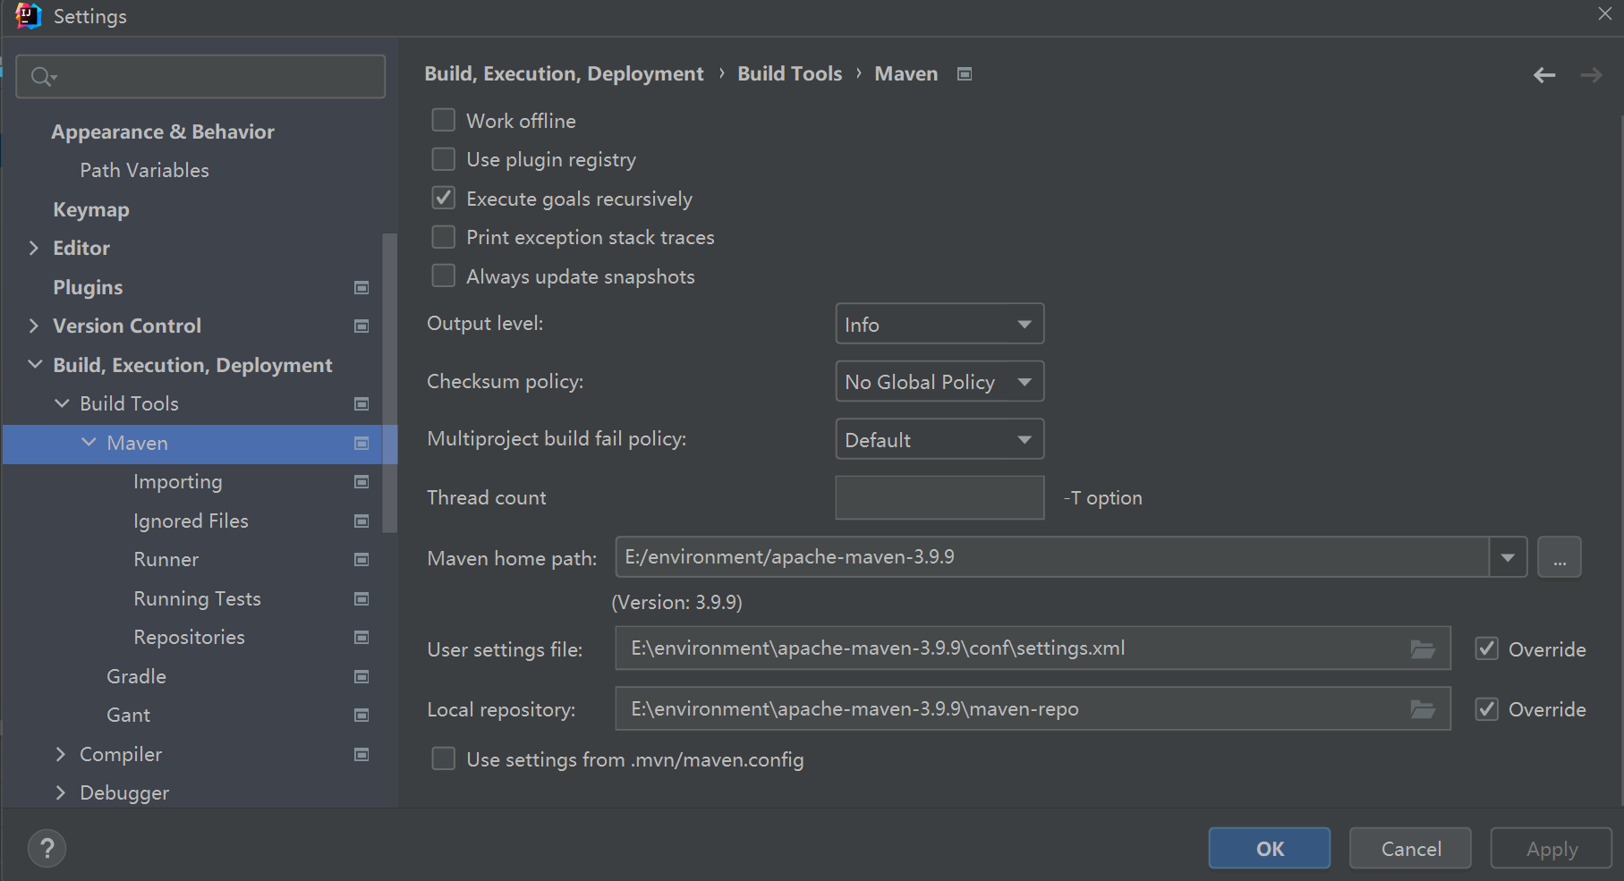Click folder icon in User settings file field
The width and height of the screenshot is (1624, 881).
click(1423, 649)
